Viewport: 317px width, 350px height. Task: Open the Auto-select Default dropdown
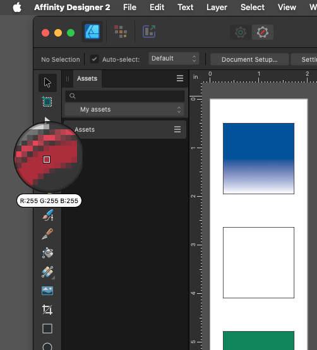pyautogui.click(x=174, y=59)
